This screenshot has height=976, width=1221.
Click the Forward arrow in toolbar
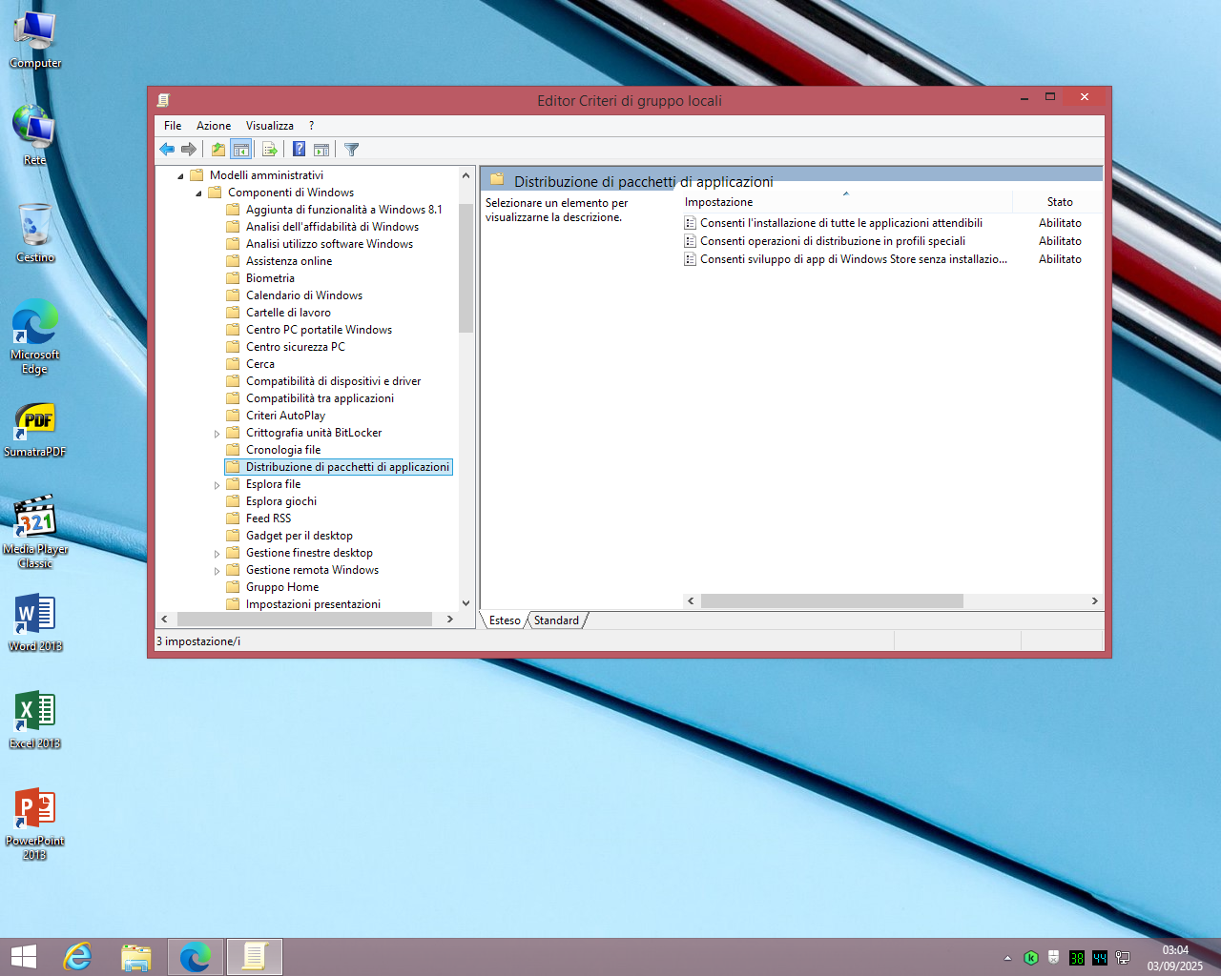click(x=189, y=150)
